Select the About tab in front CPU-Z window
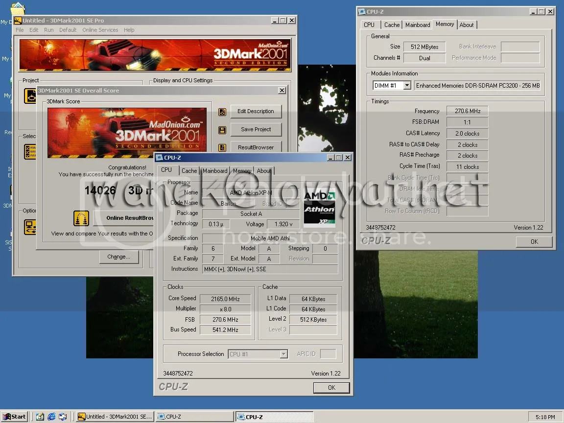 pos(264,171)
